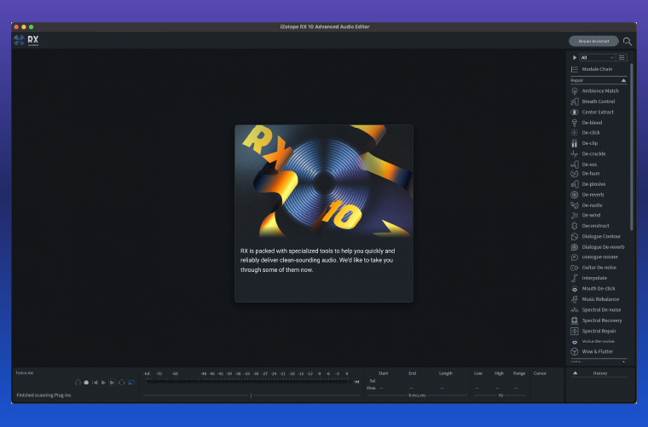
Task: Click the End column header
Action: click(412, 373)
